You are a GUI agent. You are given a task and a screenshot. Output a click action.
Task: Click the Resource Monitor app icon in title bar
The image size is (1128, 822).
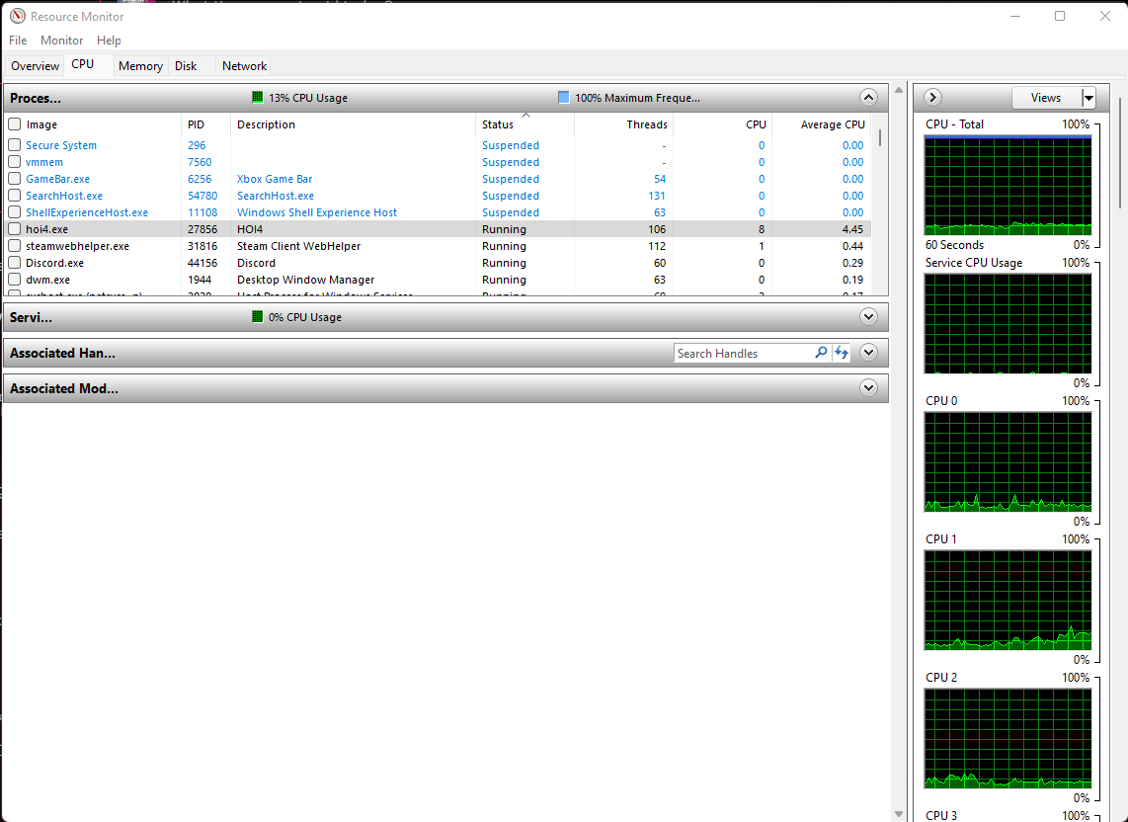[x=17, y=16]
